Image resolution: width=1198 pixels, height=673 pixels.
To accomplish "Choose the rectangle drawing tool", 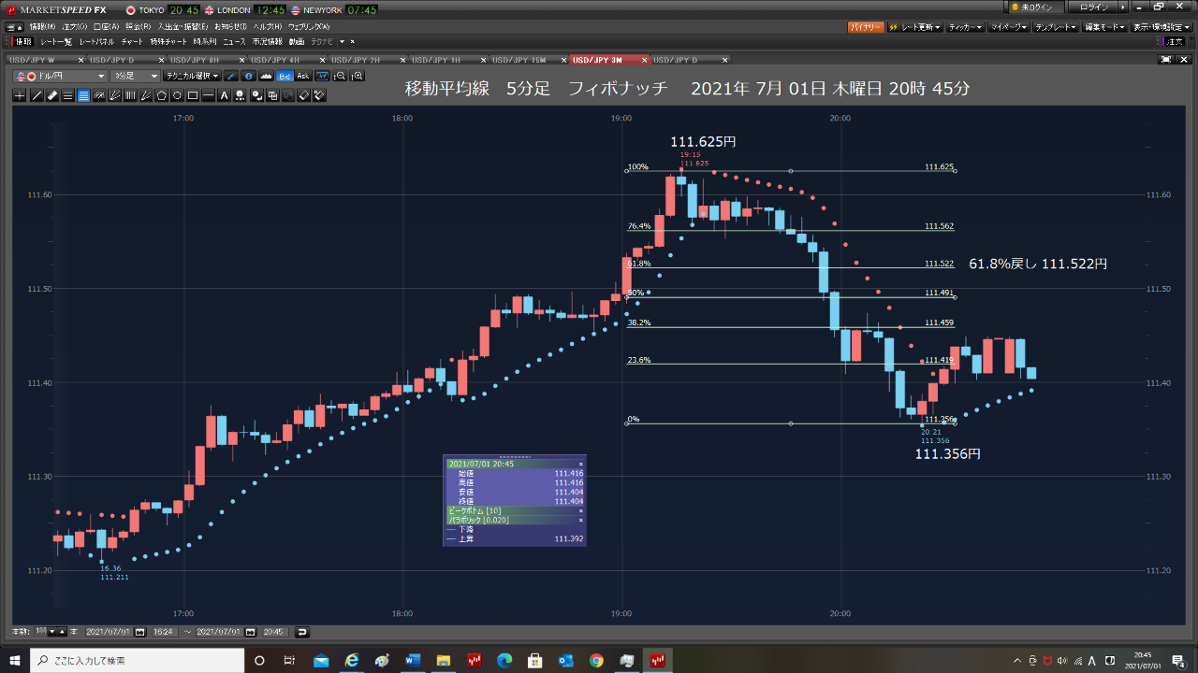I will pyautogui.click(x=193, y=95).
